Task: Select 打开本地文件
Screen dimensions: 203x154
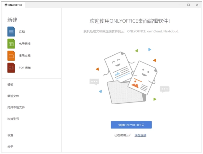Action: point(16,107)
